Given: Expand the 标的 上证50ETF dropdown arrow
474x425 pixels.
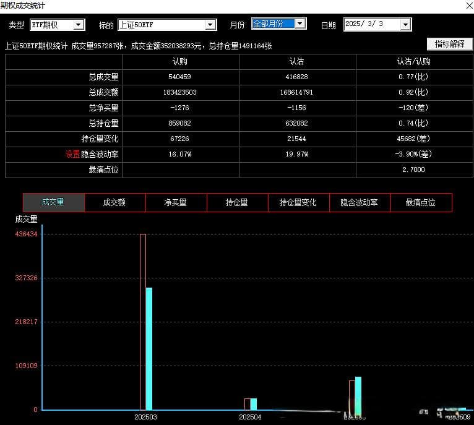Looking at the screenshot, I should [210, 25].
